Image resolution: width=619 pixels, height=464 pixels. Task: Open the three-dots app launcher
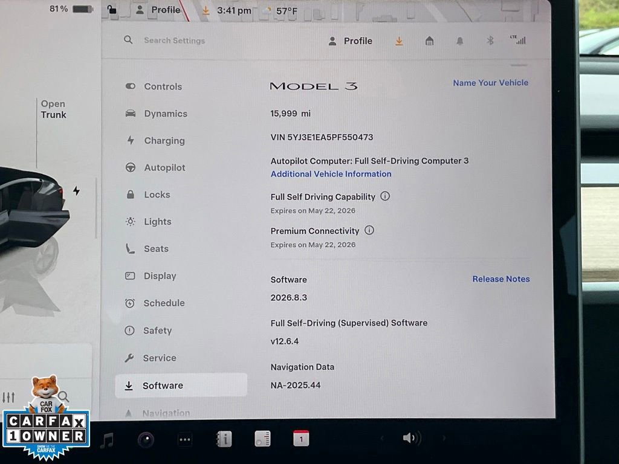click(x=185, y=439)
